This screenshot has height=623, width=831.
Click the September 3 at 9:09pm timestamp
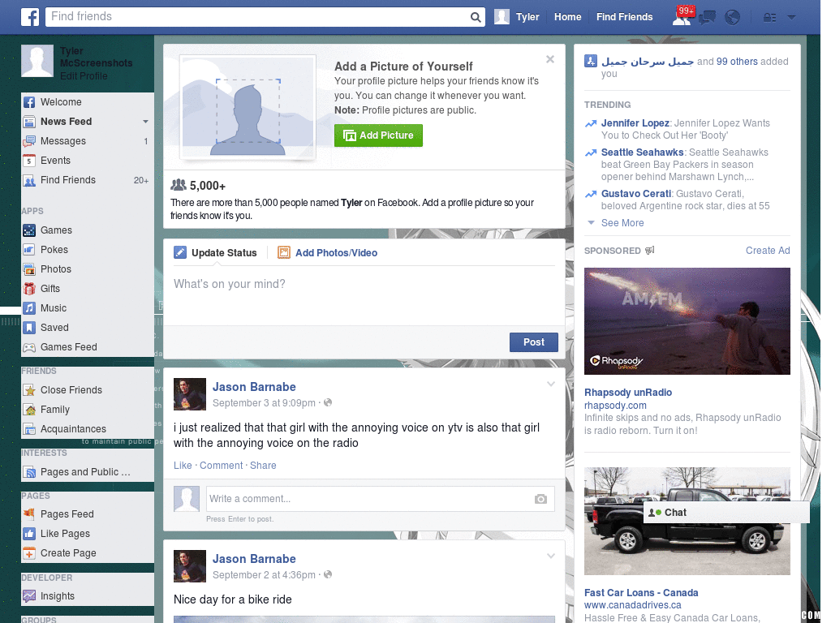pyautogui.click(x=264, y=403)
